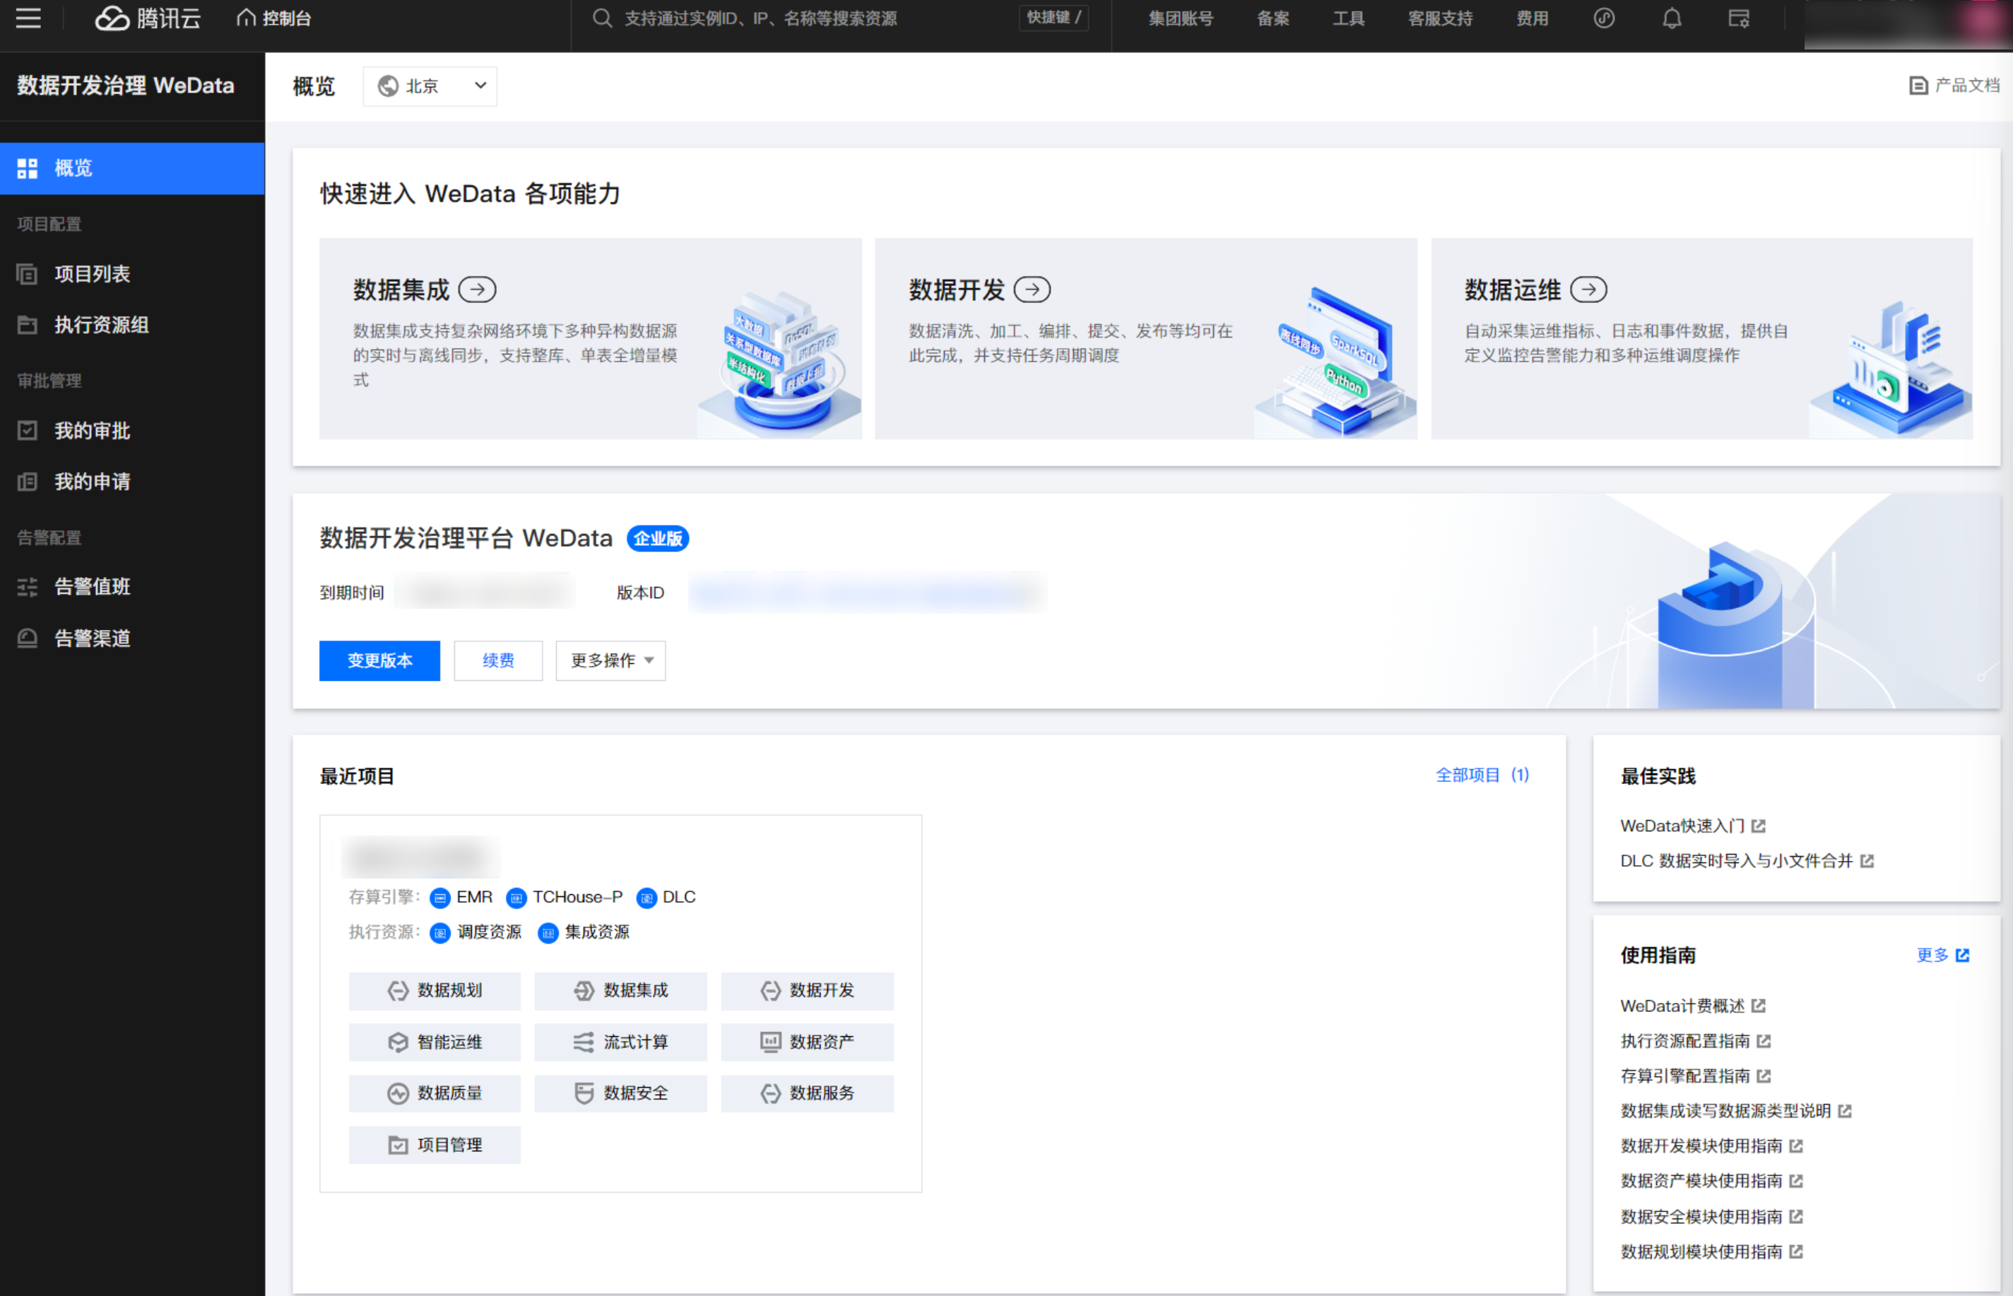Viewport: 2013px width, 1296px height.
Task: Click the arrow icon next to 数据运维
Action: click(1588, 290)
